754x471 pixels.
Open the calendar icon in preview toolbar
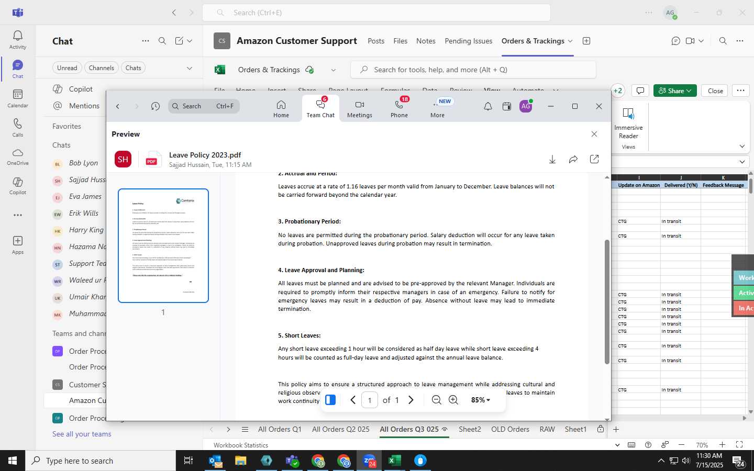tap(506, 106)
